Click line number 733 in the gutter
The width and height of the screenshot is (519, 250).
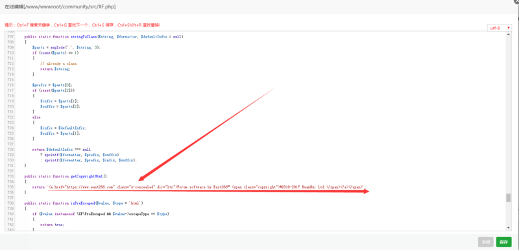(x=10, y=176)
